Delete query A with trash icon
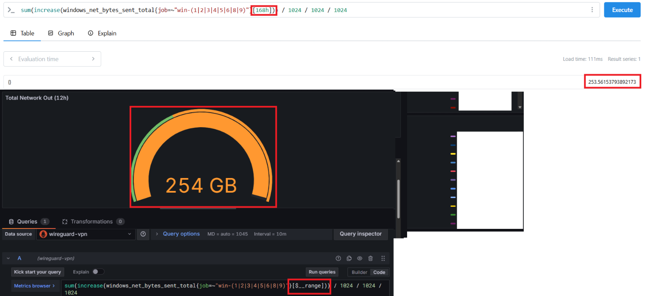 370,258
